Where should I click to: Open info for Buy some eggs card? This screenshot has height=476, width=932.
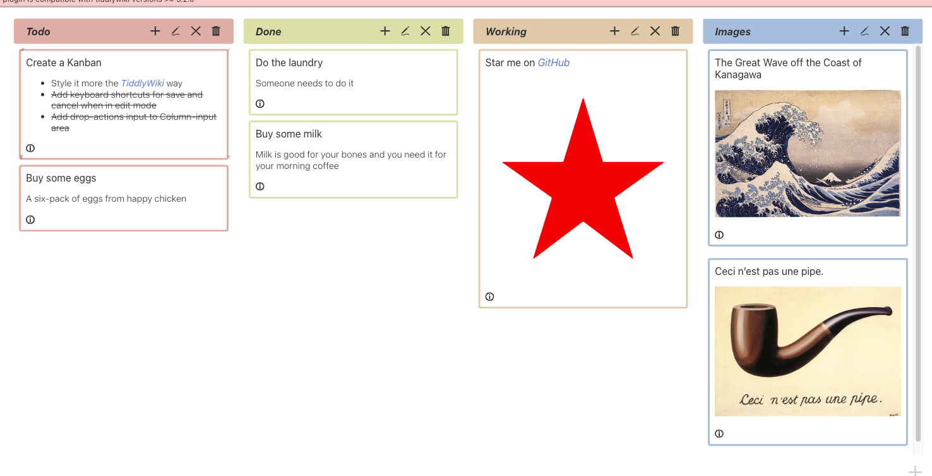click(30, 219)
